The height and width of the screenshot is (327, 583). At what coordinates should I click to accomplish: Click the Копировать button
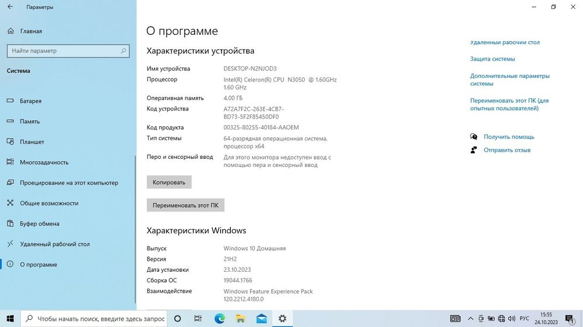169,182
